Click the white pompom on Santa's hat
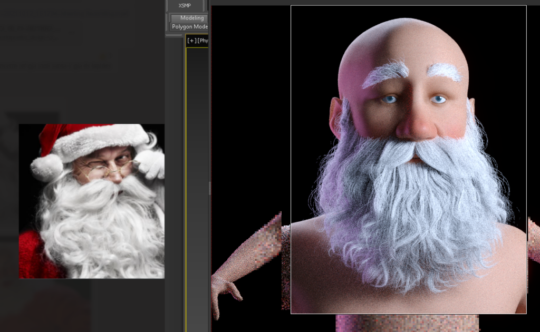540x332 pixels. pyautogui.click(x=46, y=167)
